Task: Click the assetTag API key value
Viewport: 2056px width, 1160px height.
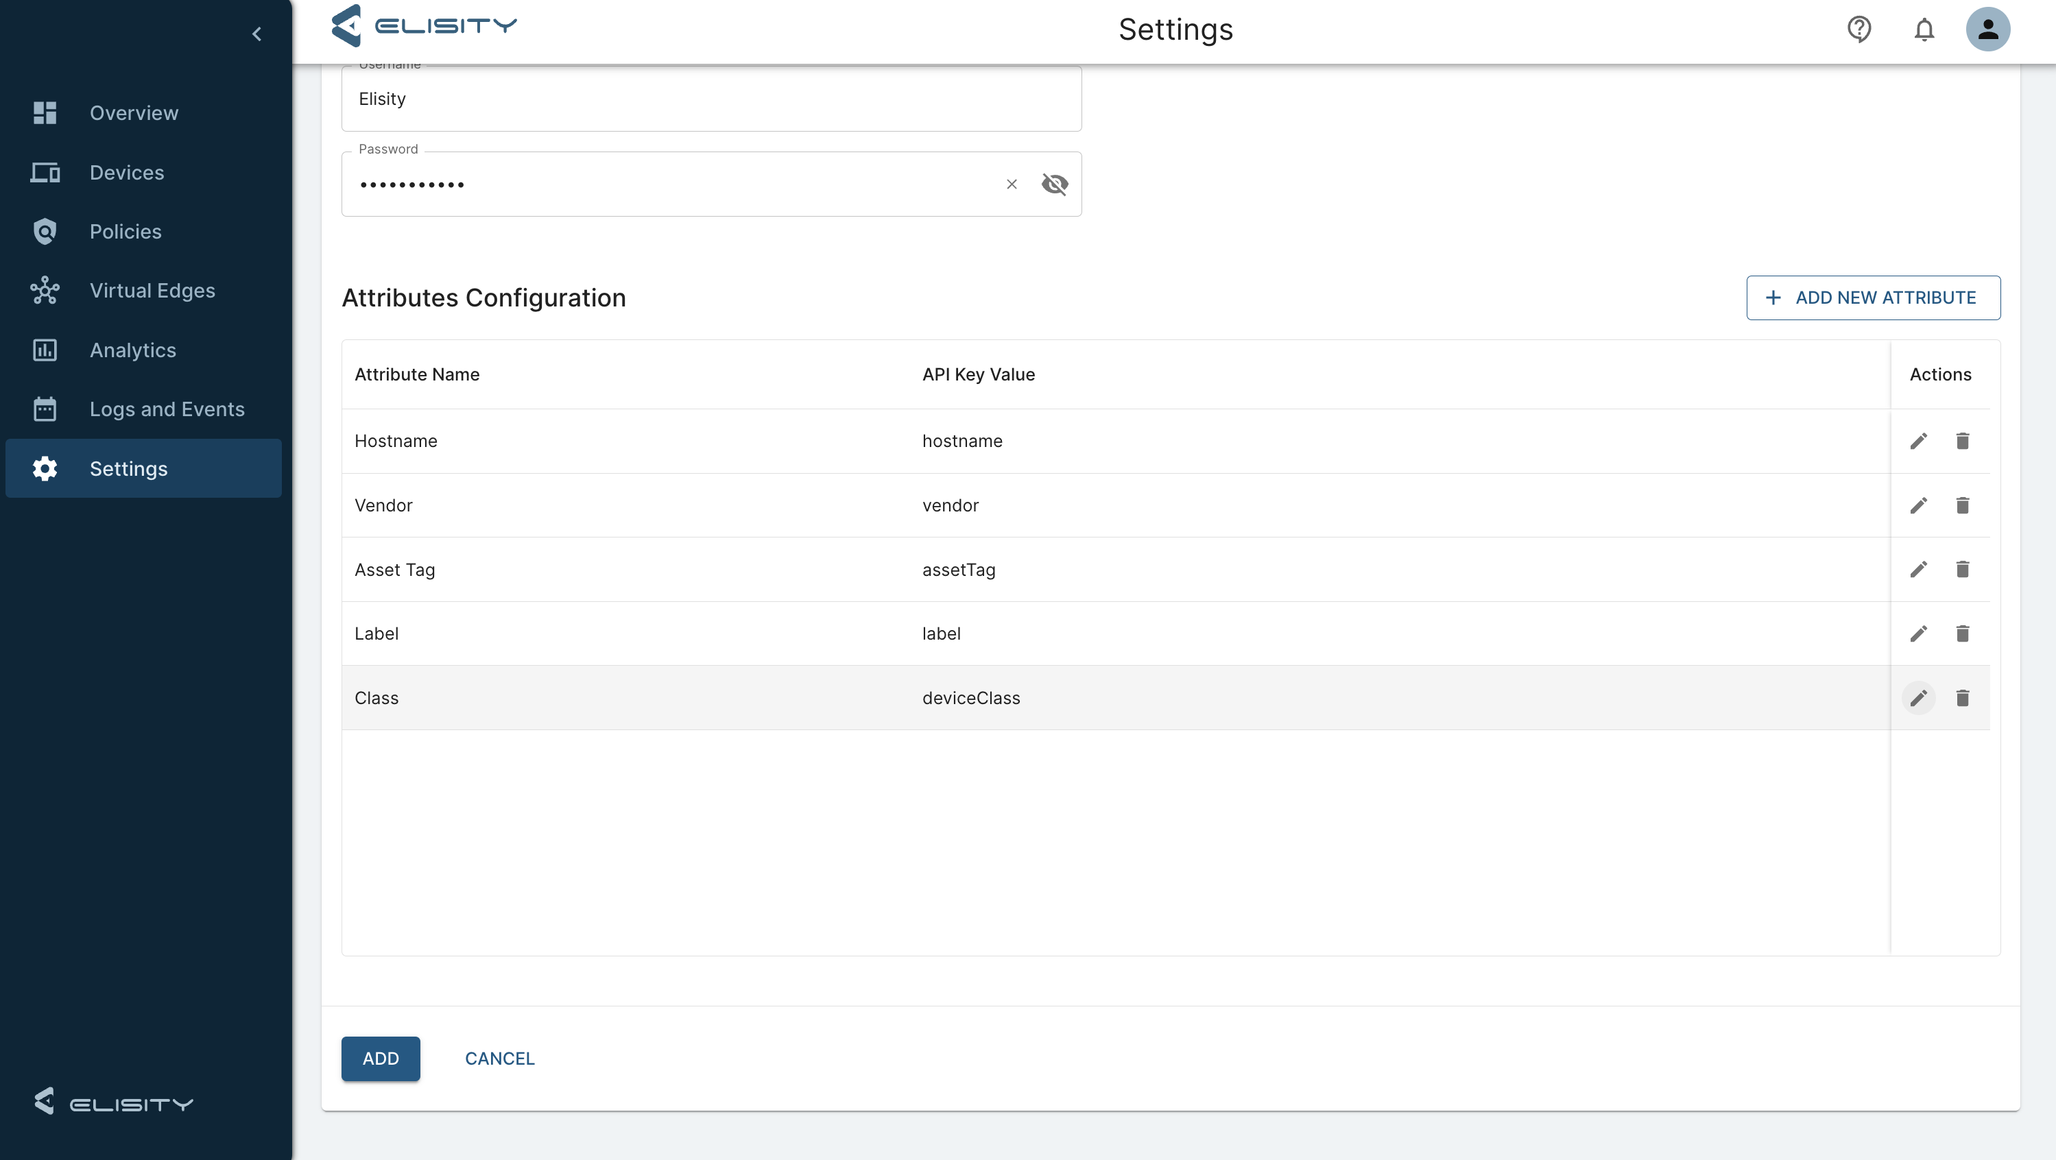Action: 959,570
